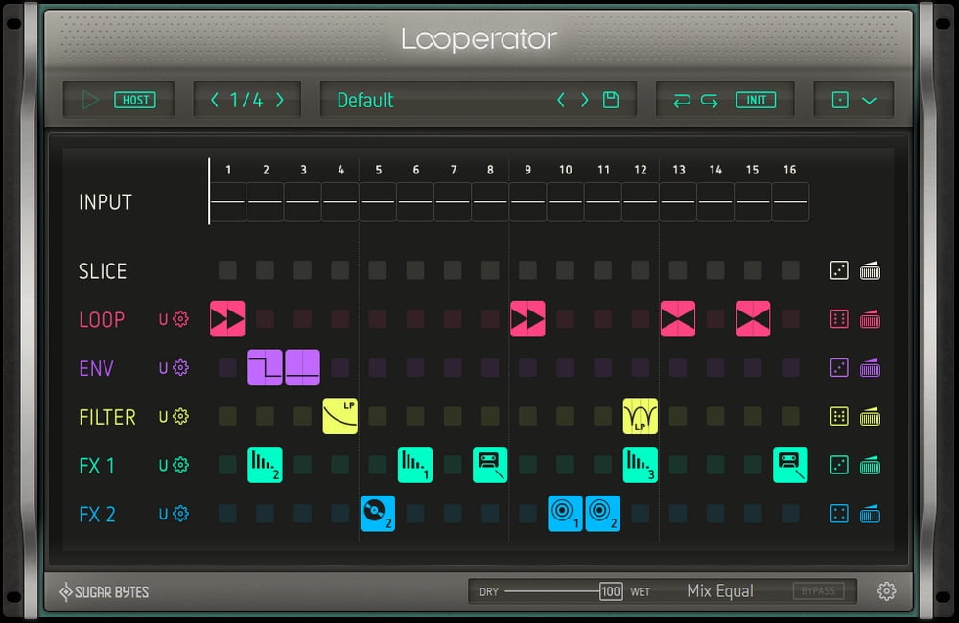This screenshot has height=623, width=959.
Task: Select FILTER LP curve block at step 4
Action: pos(340,416)
